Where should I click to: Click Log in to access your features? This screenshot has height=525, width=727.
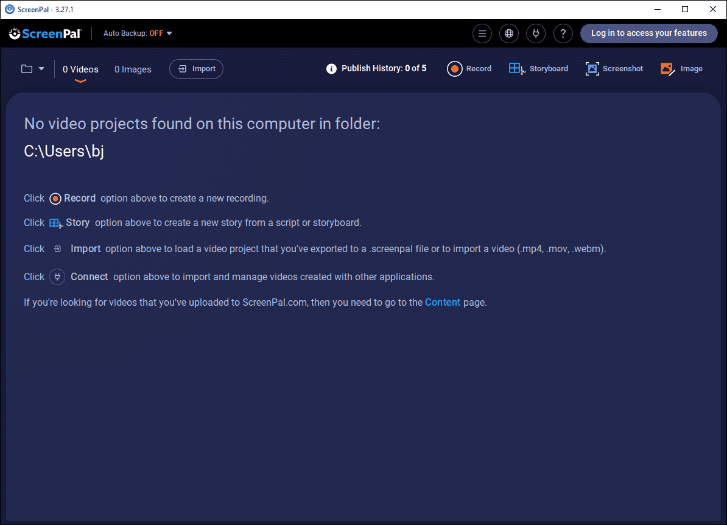tap(648, 33)
